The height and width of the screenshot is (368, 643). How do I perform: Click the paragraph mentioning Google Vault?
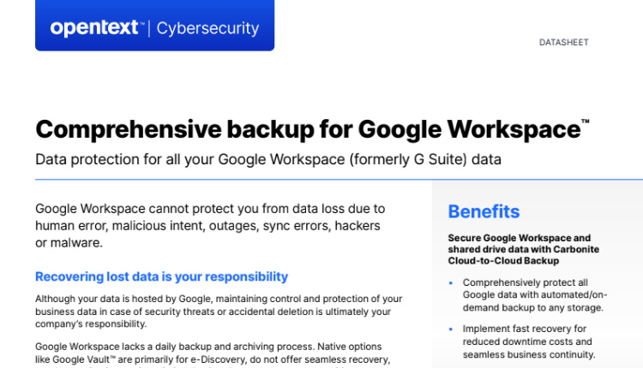coord(213,352)
